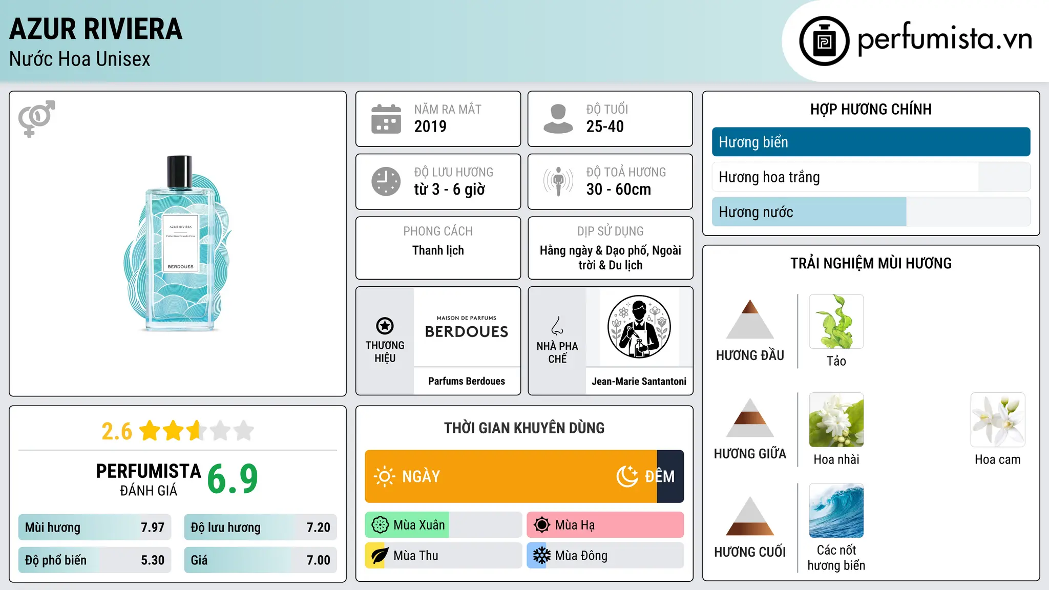The width and height of the screenshot is (1049, 590).
Task: Click the Dịp sử dụng label
Action: [x=611, y=231]
